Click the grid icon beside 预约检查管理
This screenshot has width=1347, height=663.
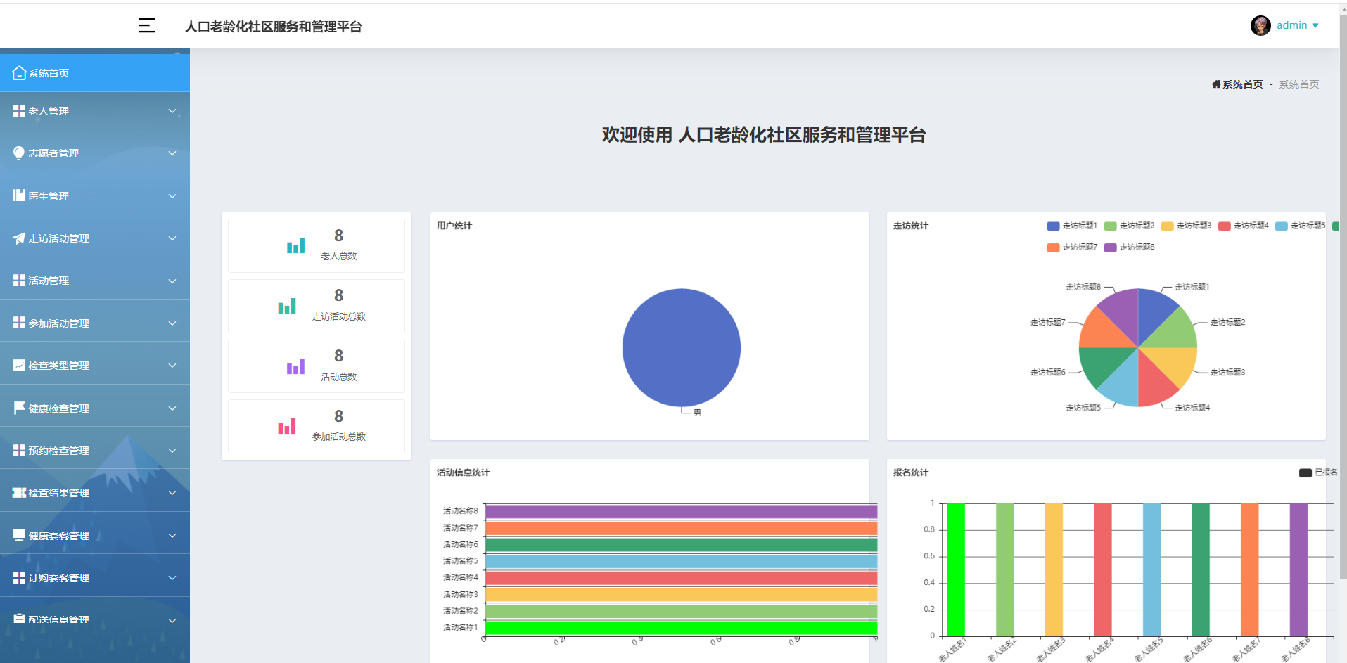click(x=19, y=450)
